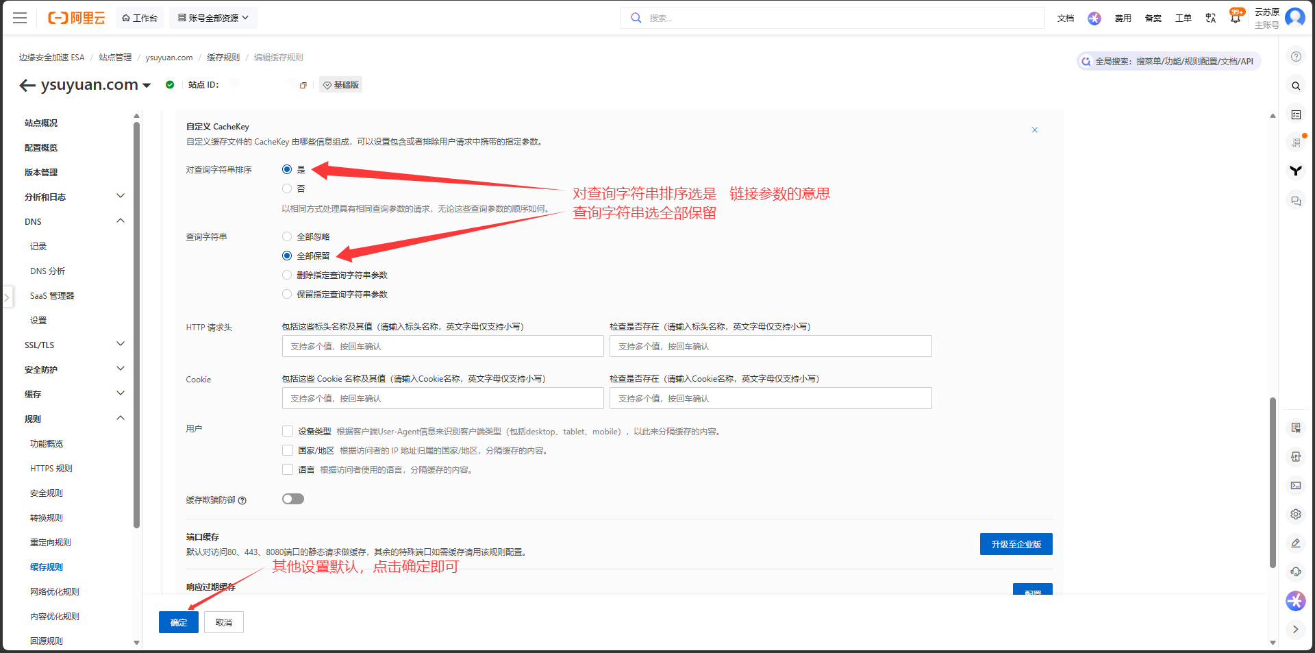Open 配置概览 in sidebar

coord(41,147)
